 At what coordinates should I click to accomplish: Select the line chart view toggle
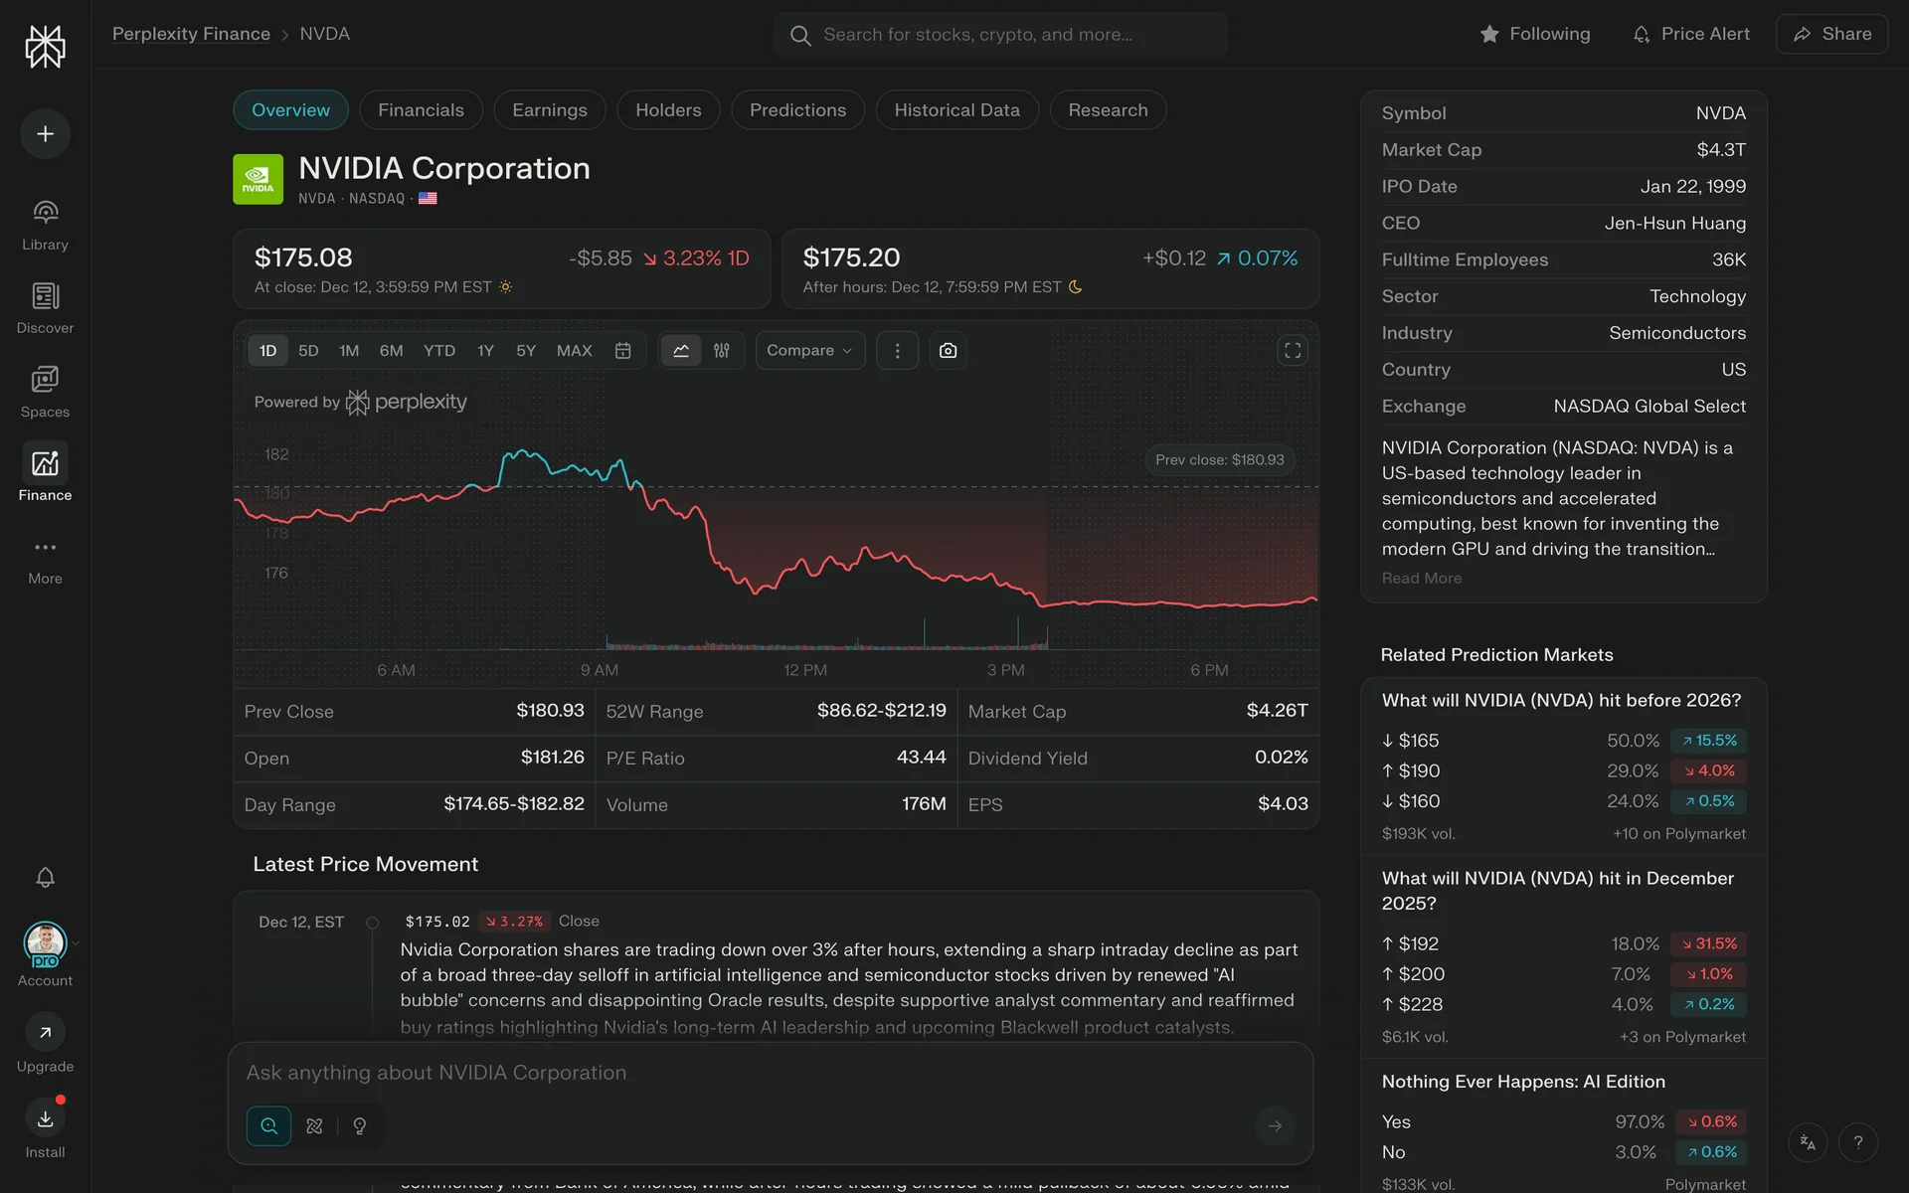point(681,351)
